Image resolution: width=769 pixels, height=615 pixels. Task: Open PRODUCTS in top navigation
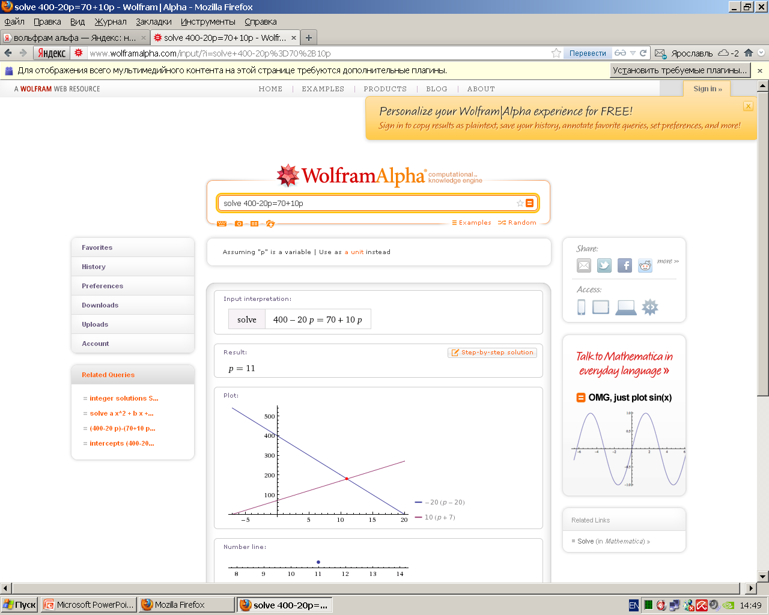(385, 89)
